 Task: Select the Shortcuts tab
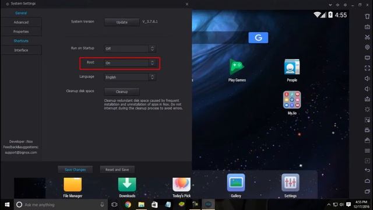[21, 41]
